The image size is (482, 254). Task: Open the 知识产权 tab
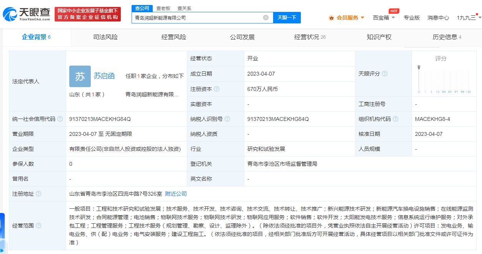pos(379,37)
